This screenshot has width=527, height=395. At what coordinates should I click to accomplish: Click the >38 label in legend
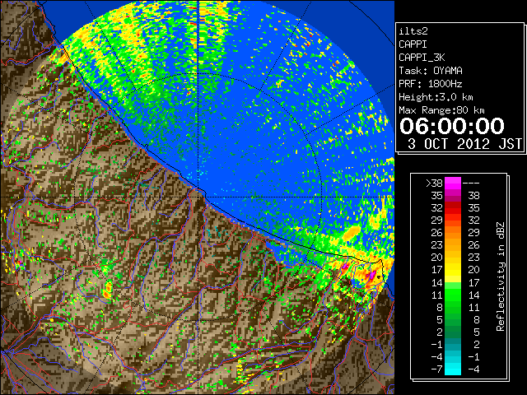point(434,183)
